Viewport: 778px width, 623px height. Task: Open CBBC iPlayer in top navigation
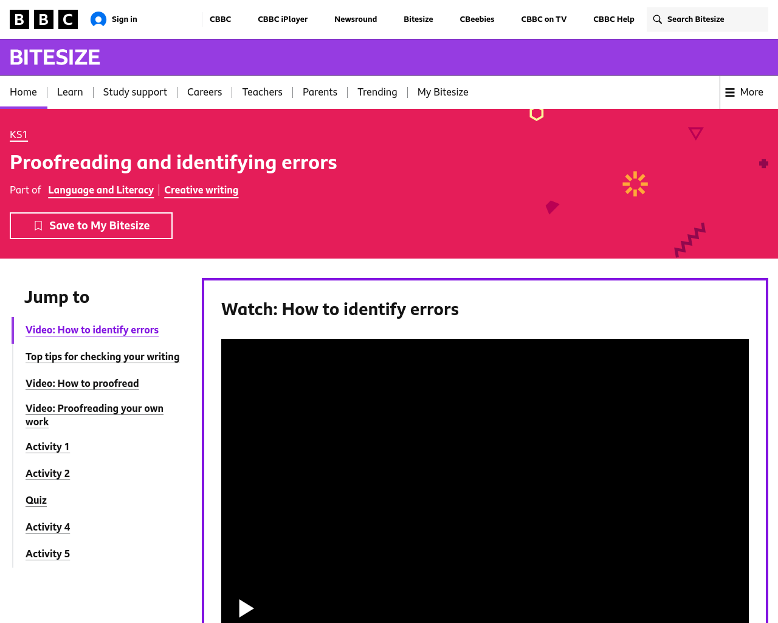click(283, 19)
